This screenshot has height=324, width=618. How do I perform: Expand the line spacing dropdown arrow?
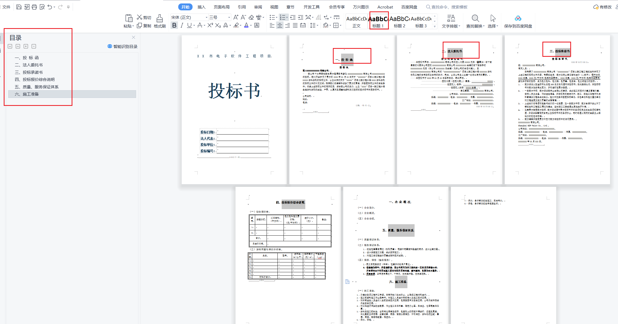pos(317,25)
